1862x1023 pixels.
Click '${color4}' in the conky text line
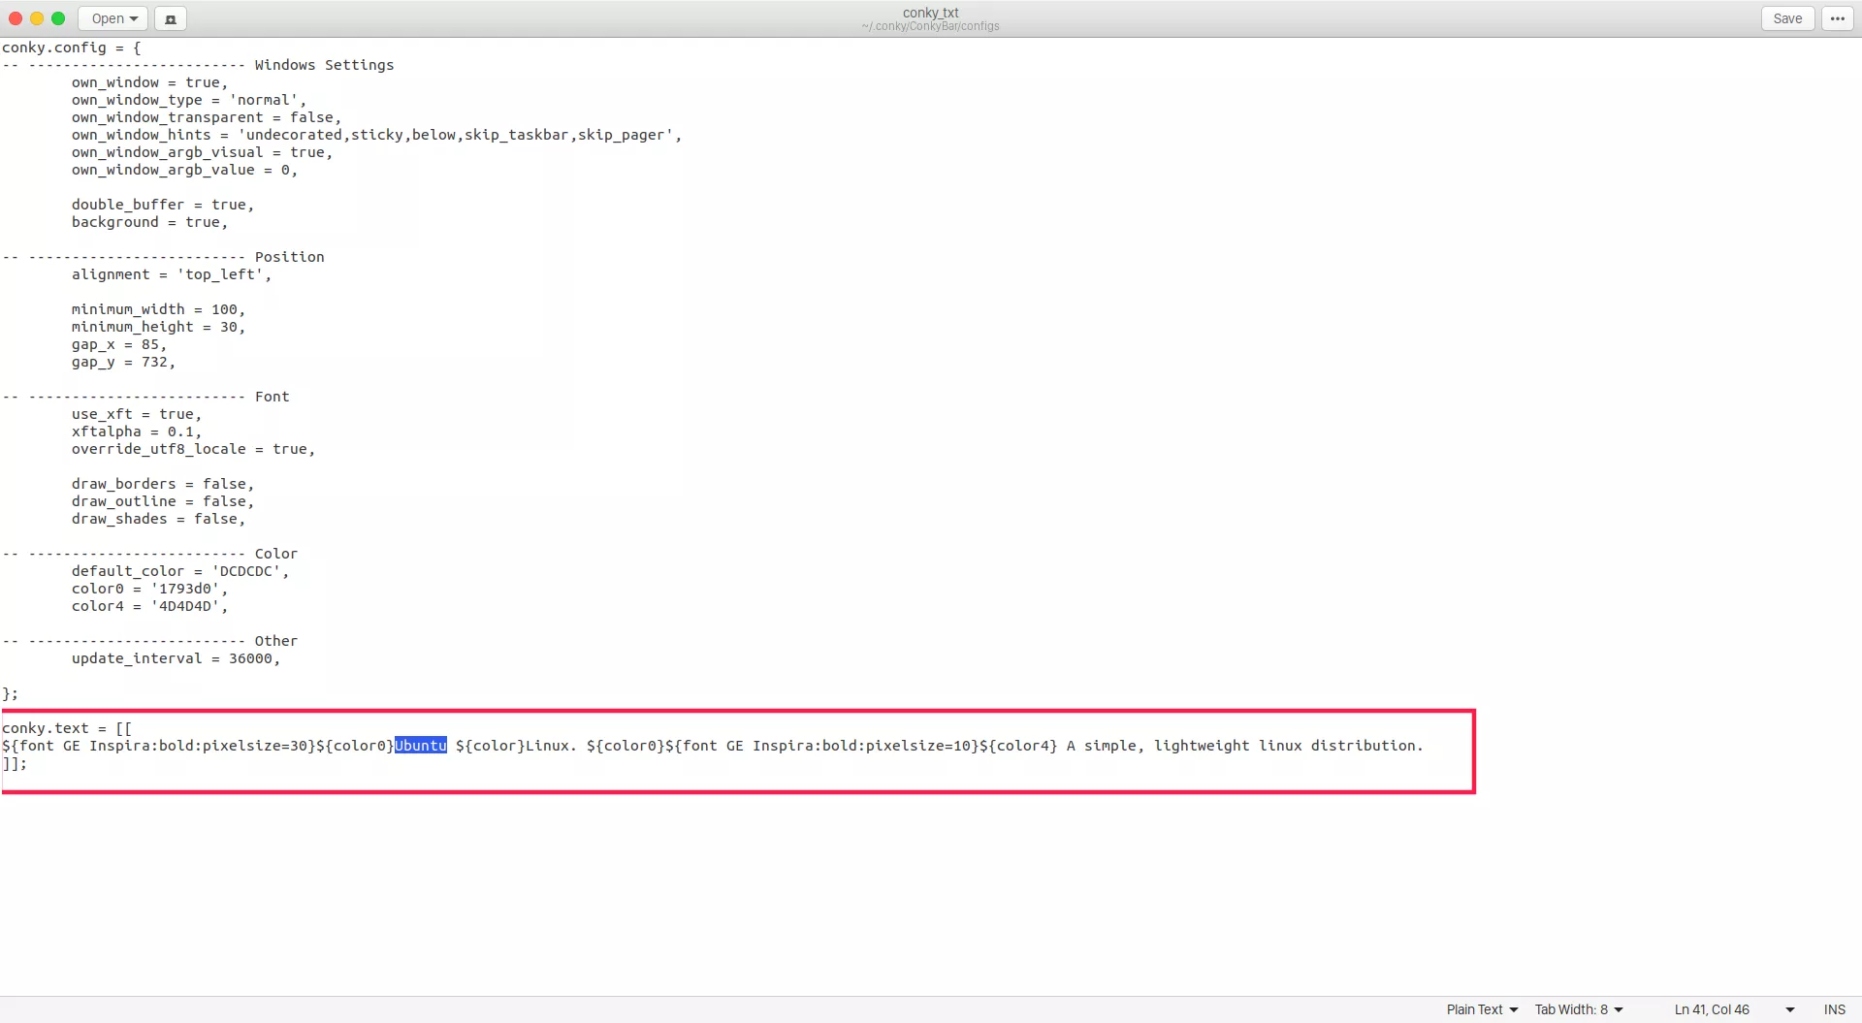click(1018, 746)
